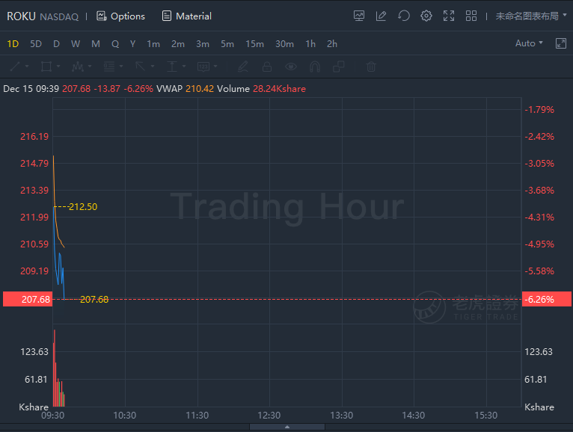Image resolution: width=573 pixels, height=432 pixels.
Task: Expand the measure tool dropdown arrow
Action: coord(184,67)
